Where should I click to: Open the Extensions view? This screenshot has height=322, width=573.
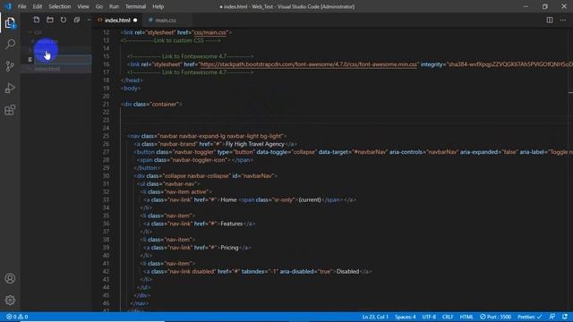[10, 110]
